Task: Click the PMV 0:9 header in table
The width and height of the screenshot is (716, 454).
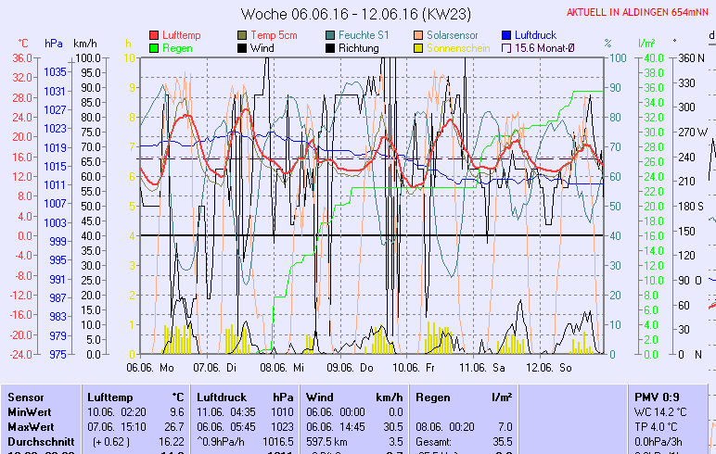Action: tap(657, 397)
